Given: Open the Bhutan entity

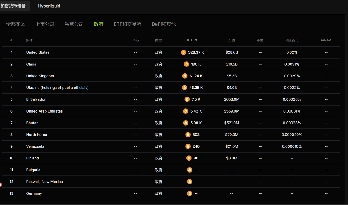Looking at the screenshot, I should coord(32,123).
